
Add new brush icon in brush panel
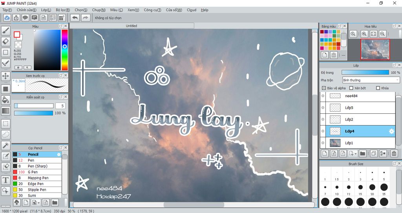click(x=26, y=202)
